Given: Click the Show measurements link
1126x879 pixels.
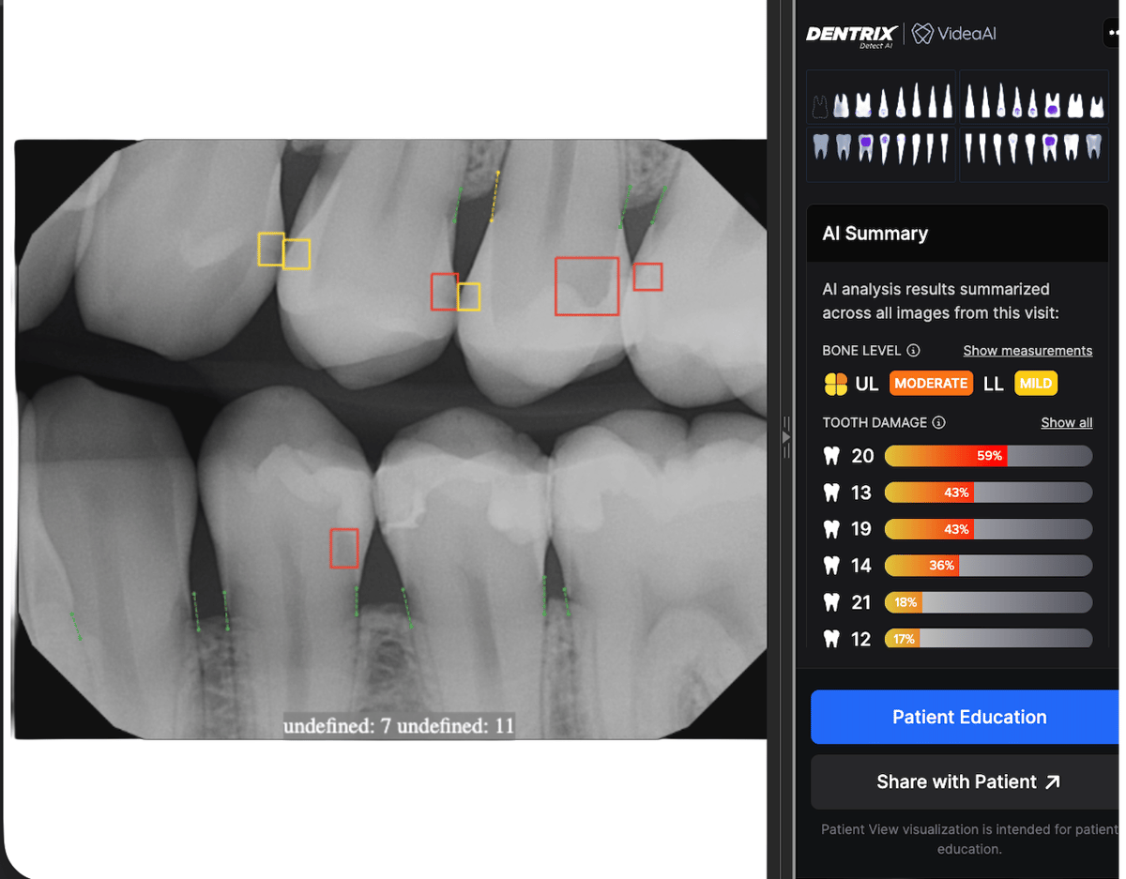Looking at the screenshot, I should [x=1027, y=350].
